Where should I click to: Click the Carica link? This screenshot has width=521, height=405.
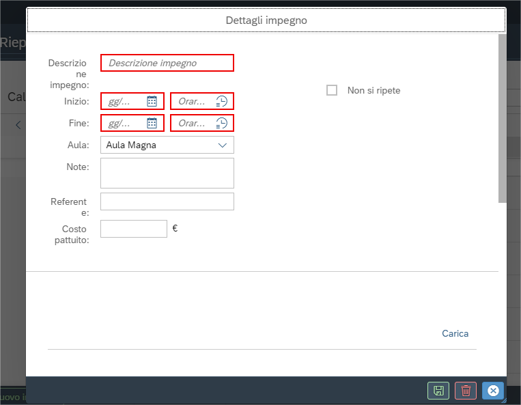[455, 333]
